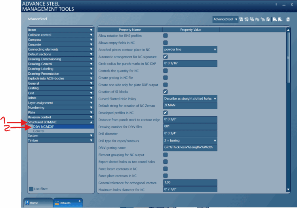Viewport: 297px width, 208px height.
Task: Click the Property Name column header
Action: pos(130,30)
